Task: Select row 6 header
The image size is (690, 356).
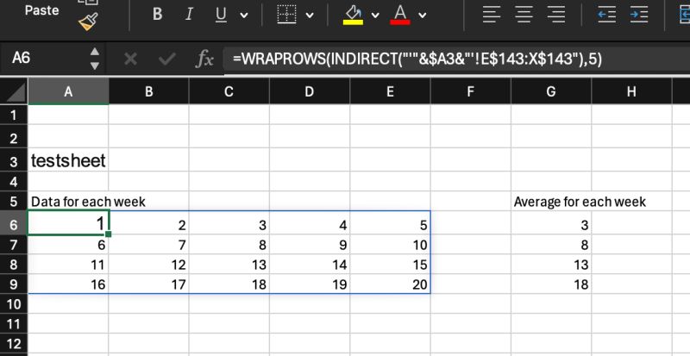Action: (14, 224)
